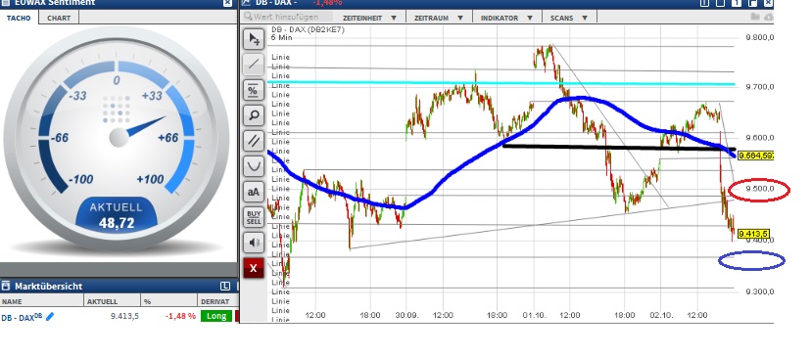Close the EUWAX Sentiment panel
The height and width of the screenshot is (357, 811).
pyautogui.click(x=227, y=3)
